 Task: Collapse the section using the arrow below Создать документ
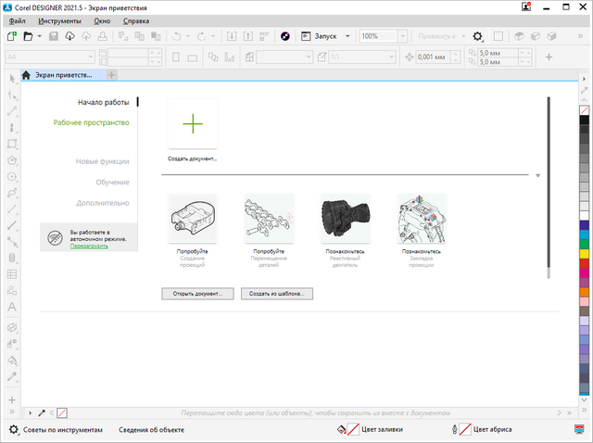click(x=537, y=174)
